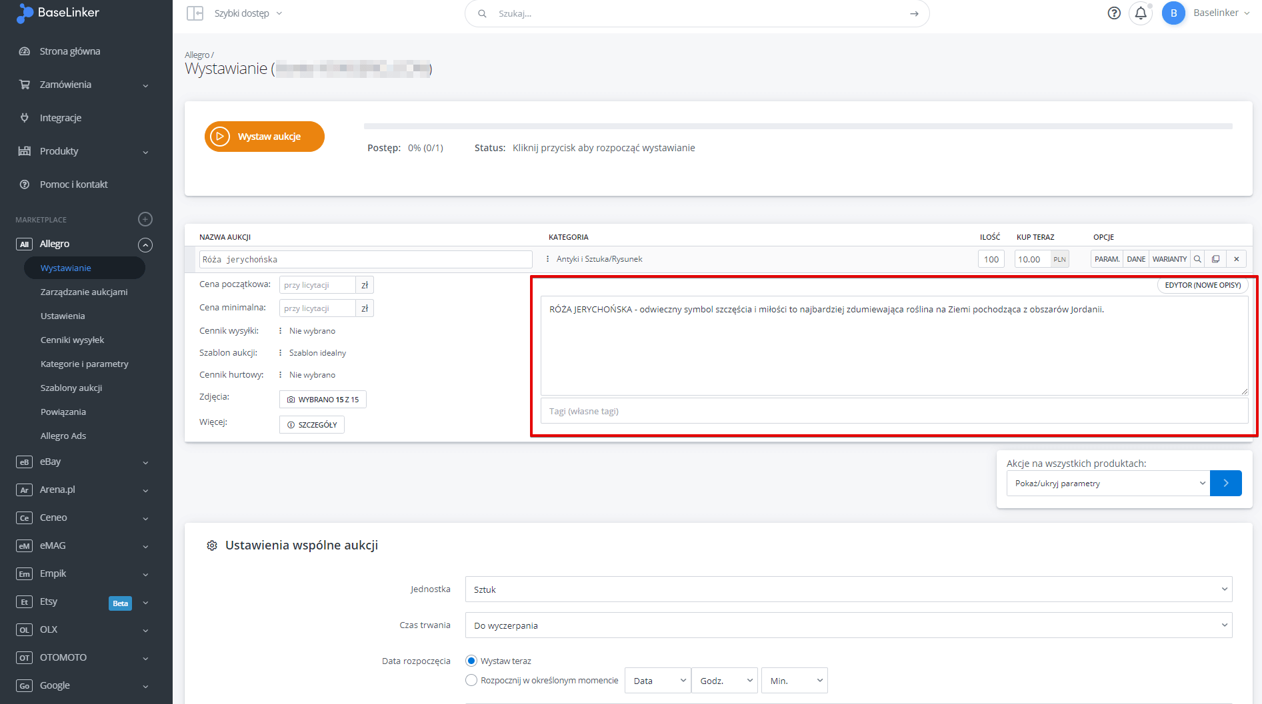Click the listing progress bar
Screen dimensions: 1262x704
[x=798, y=126]
